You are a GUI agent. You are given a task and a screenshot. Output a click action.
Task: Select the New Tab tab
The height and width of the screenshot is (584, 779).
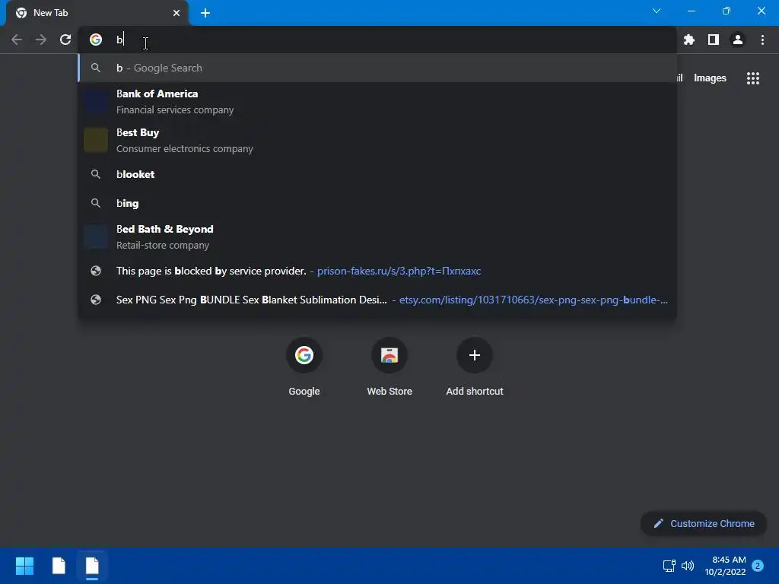tap(97, 13)
